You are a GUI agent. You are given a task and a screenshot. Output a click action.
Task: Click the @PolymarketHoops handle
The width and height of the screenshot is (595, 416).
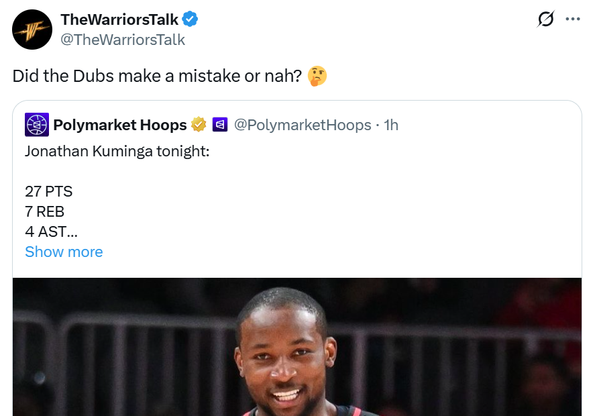[303, 125]
